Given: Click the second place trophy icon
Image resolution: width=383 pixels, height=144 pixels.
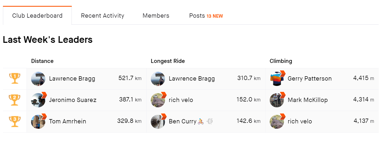Looking at the screenshot, I should coord(15,100).
